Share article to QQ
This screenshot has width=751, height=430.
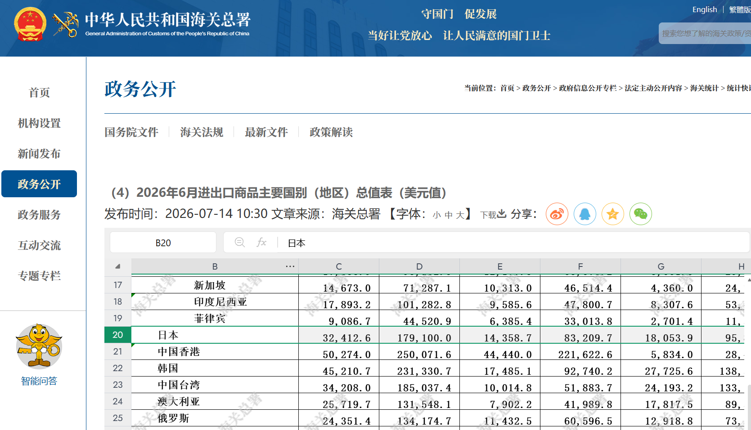585,214
